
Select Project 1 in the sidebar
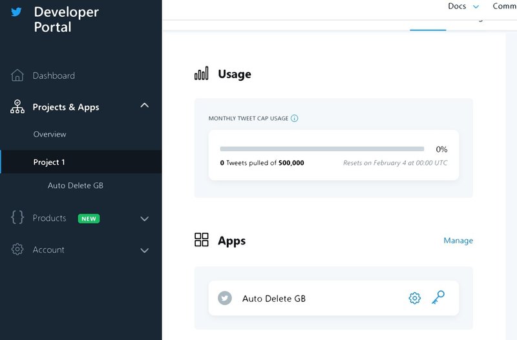pyautogui.click(x=49, y=162)
